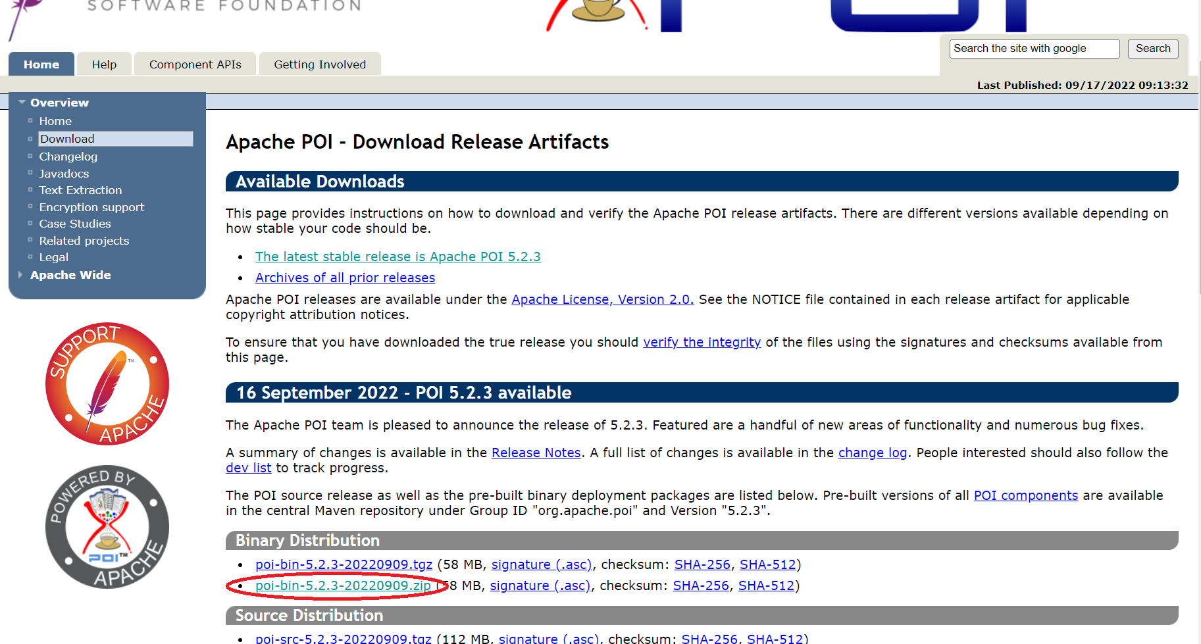The width and height of the screenshot is (1201, 644).
Task: Open the change log link
Action: (872, 453)
